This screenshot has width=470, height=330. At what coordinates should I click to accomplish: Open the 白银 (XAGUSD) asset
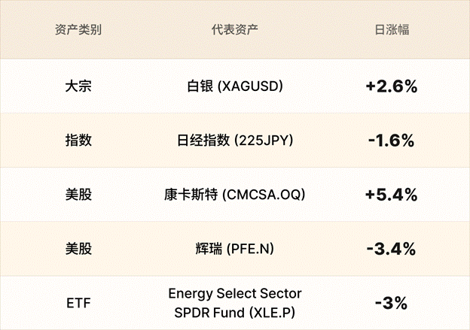click(x=235, y=86)
